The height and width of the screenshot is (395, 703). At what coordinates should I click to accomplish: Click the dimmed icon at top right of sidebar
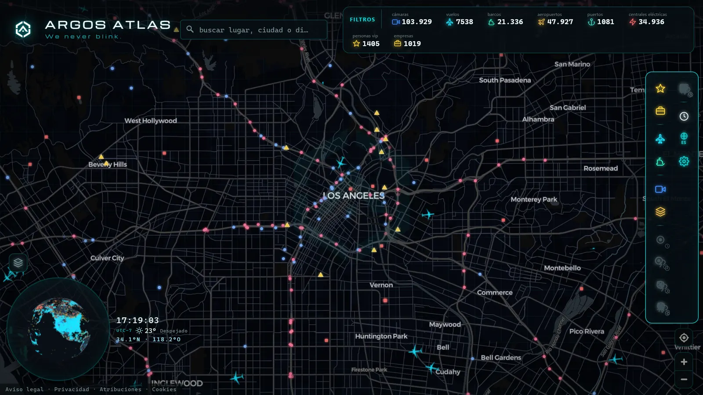[685, 90]
